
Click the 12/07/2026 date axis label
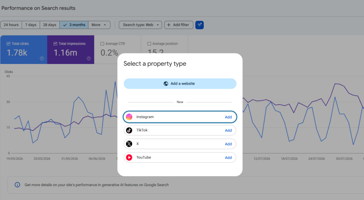tap(262, 159)
